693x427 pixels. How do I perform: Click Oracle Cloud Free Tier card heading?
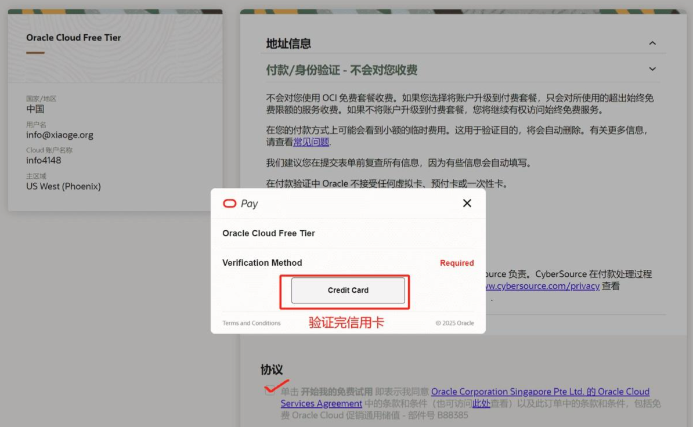74,38
